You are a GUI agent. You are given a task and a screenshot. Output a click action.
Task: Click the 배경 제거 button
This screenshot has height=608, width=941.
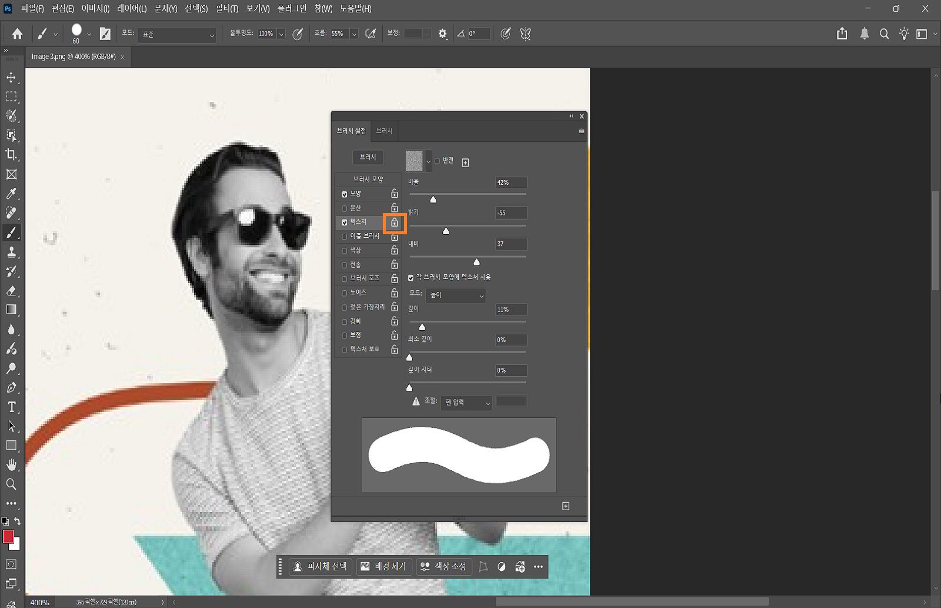(384, 566)
